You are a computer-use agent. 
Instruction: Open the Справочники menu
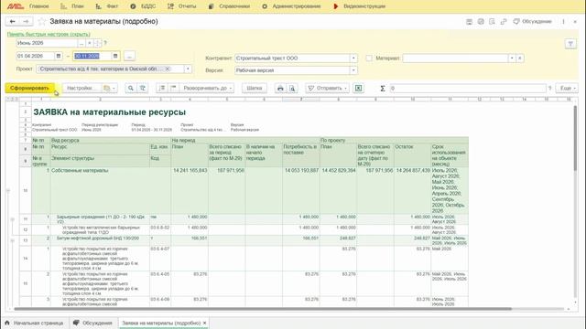coord(229,6)
